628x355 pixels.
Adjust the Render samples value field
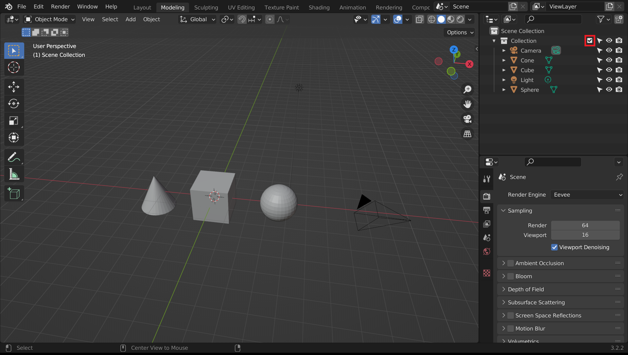tap(585, 225)
